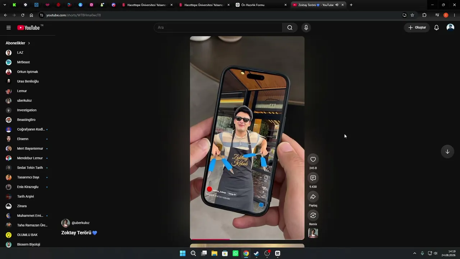Viewport: 460px width, 259px height.
Task: Select the Zoktay Terörü YouTube tab
Action: tap(318, 5)
